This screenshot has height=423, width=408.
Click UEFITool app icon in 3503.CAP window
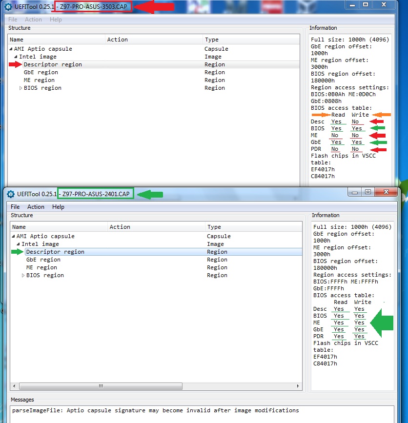pyautogui.click(x=8, y=7)
